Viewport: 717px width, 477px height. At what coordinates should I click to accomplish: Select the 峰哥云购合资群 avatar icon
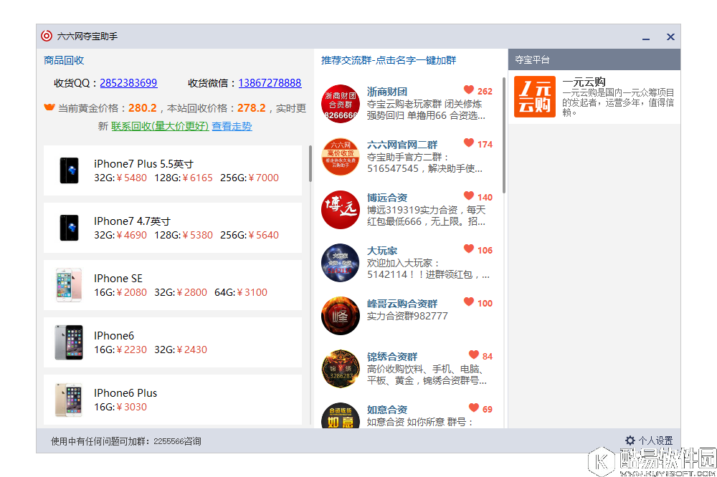[340, 316]
